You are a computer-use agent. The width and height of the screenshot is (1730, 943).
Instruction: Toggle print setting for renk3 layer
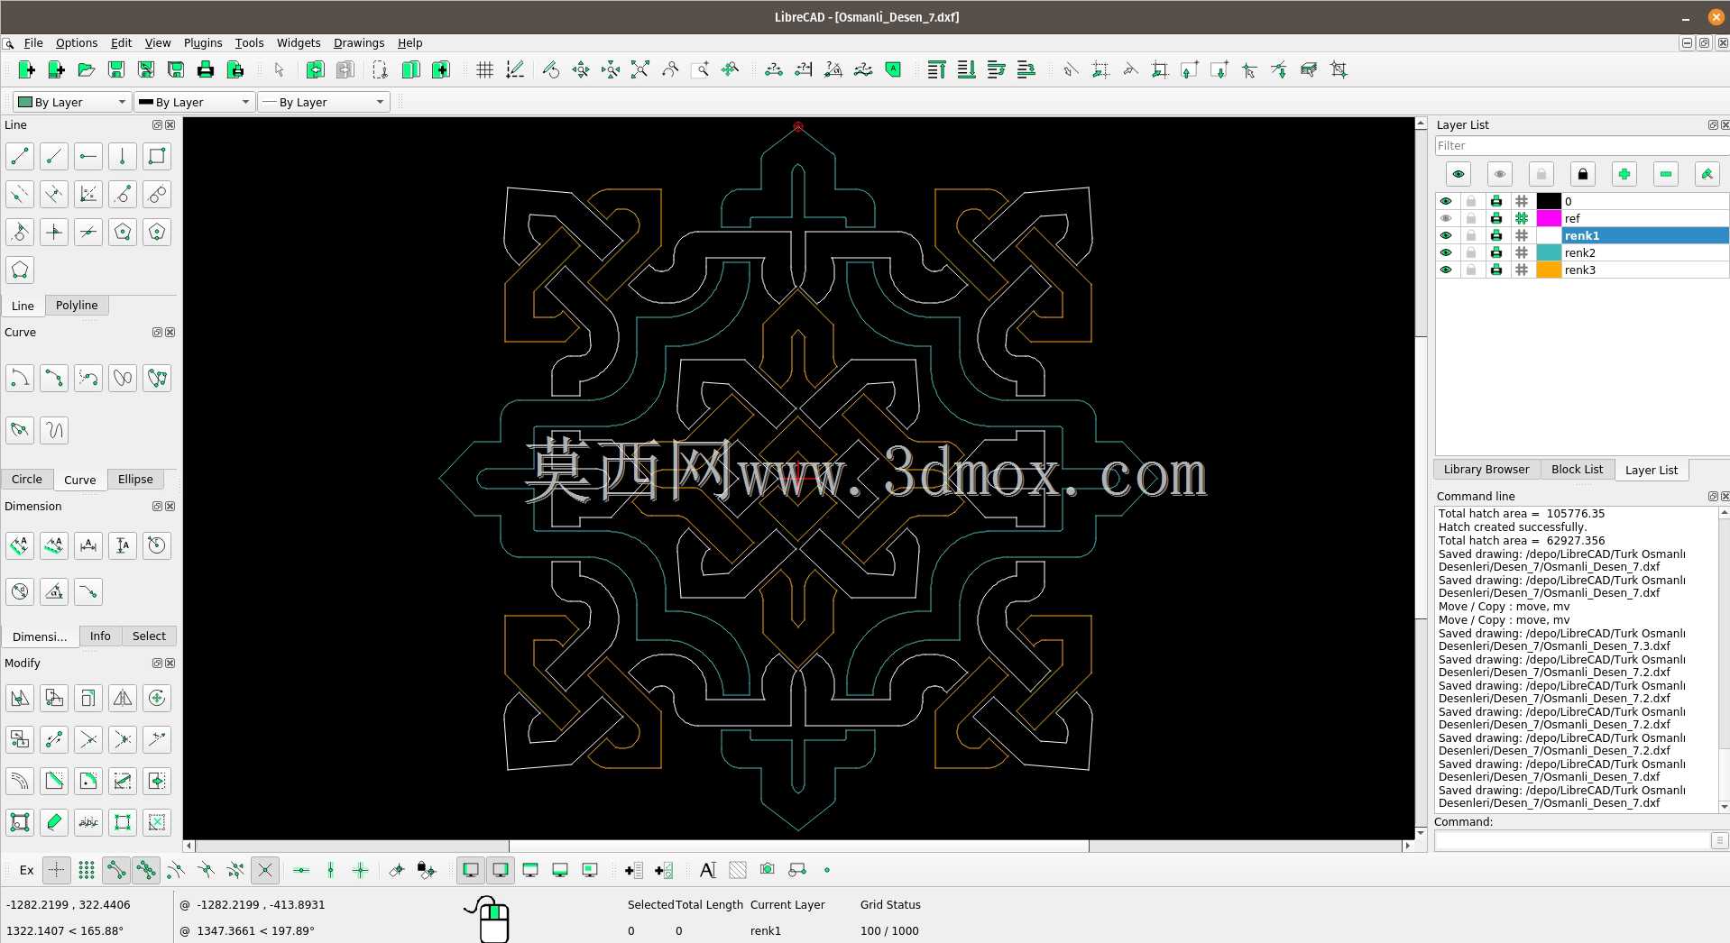(x=1496, y=270)
